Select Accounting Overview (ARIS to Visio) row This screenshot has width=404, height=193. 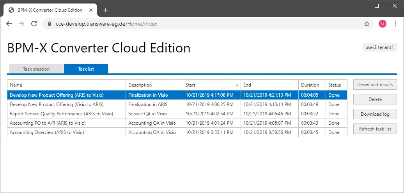(x=177, y=132)
